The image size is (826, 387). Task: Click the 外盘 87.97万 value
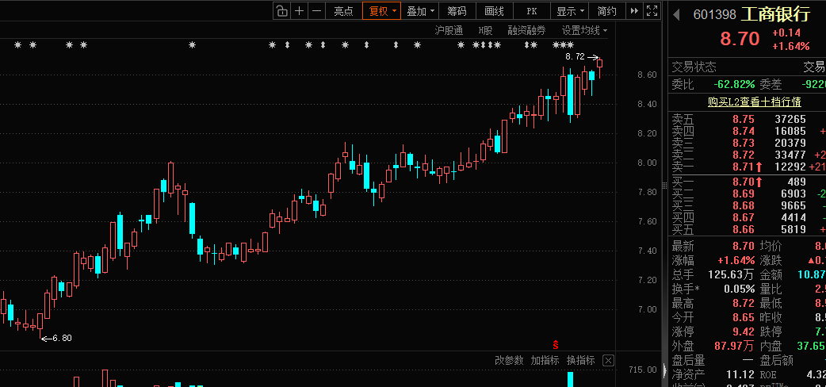point(734,346)
